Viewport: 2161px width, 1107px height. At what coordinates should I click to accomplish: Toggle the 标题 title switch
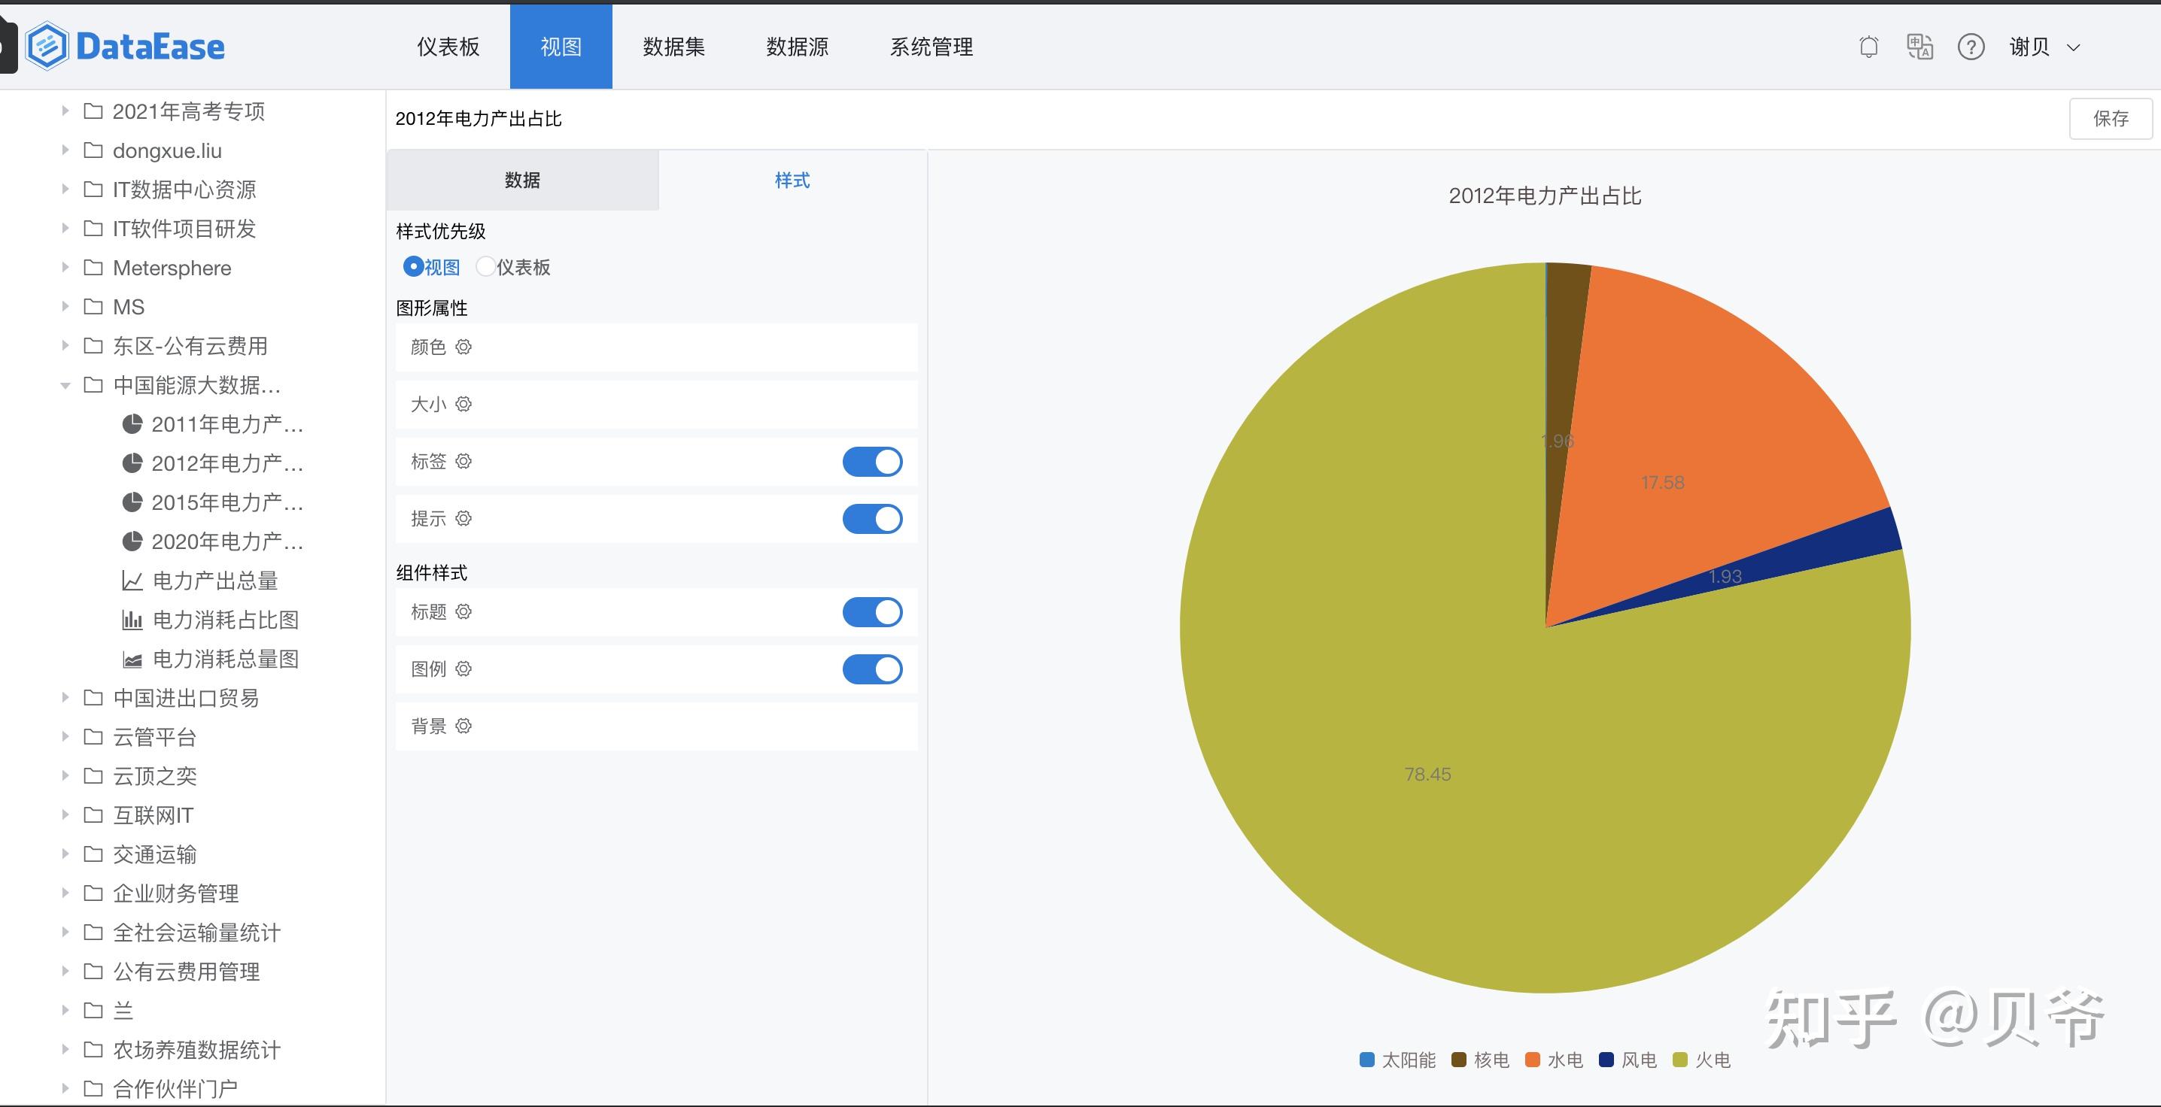[873, 612]
